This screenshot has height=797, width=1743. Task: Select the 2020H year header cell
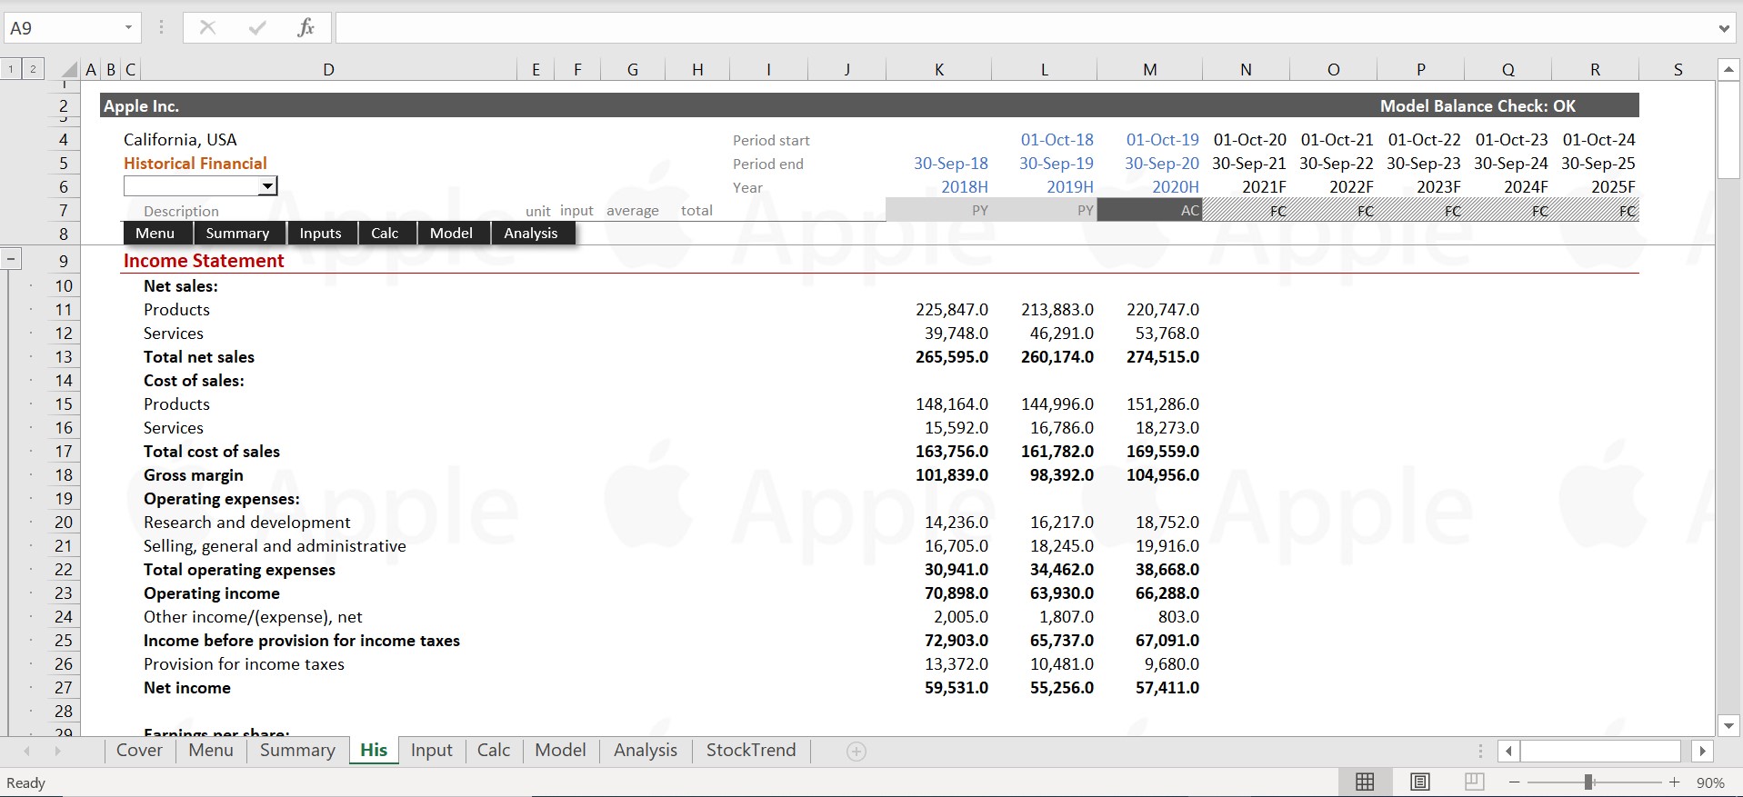coord(1175,187)
